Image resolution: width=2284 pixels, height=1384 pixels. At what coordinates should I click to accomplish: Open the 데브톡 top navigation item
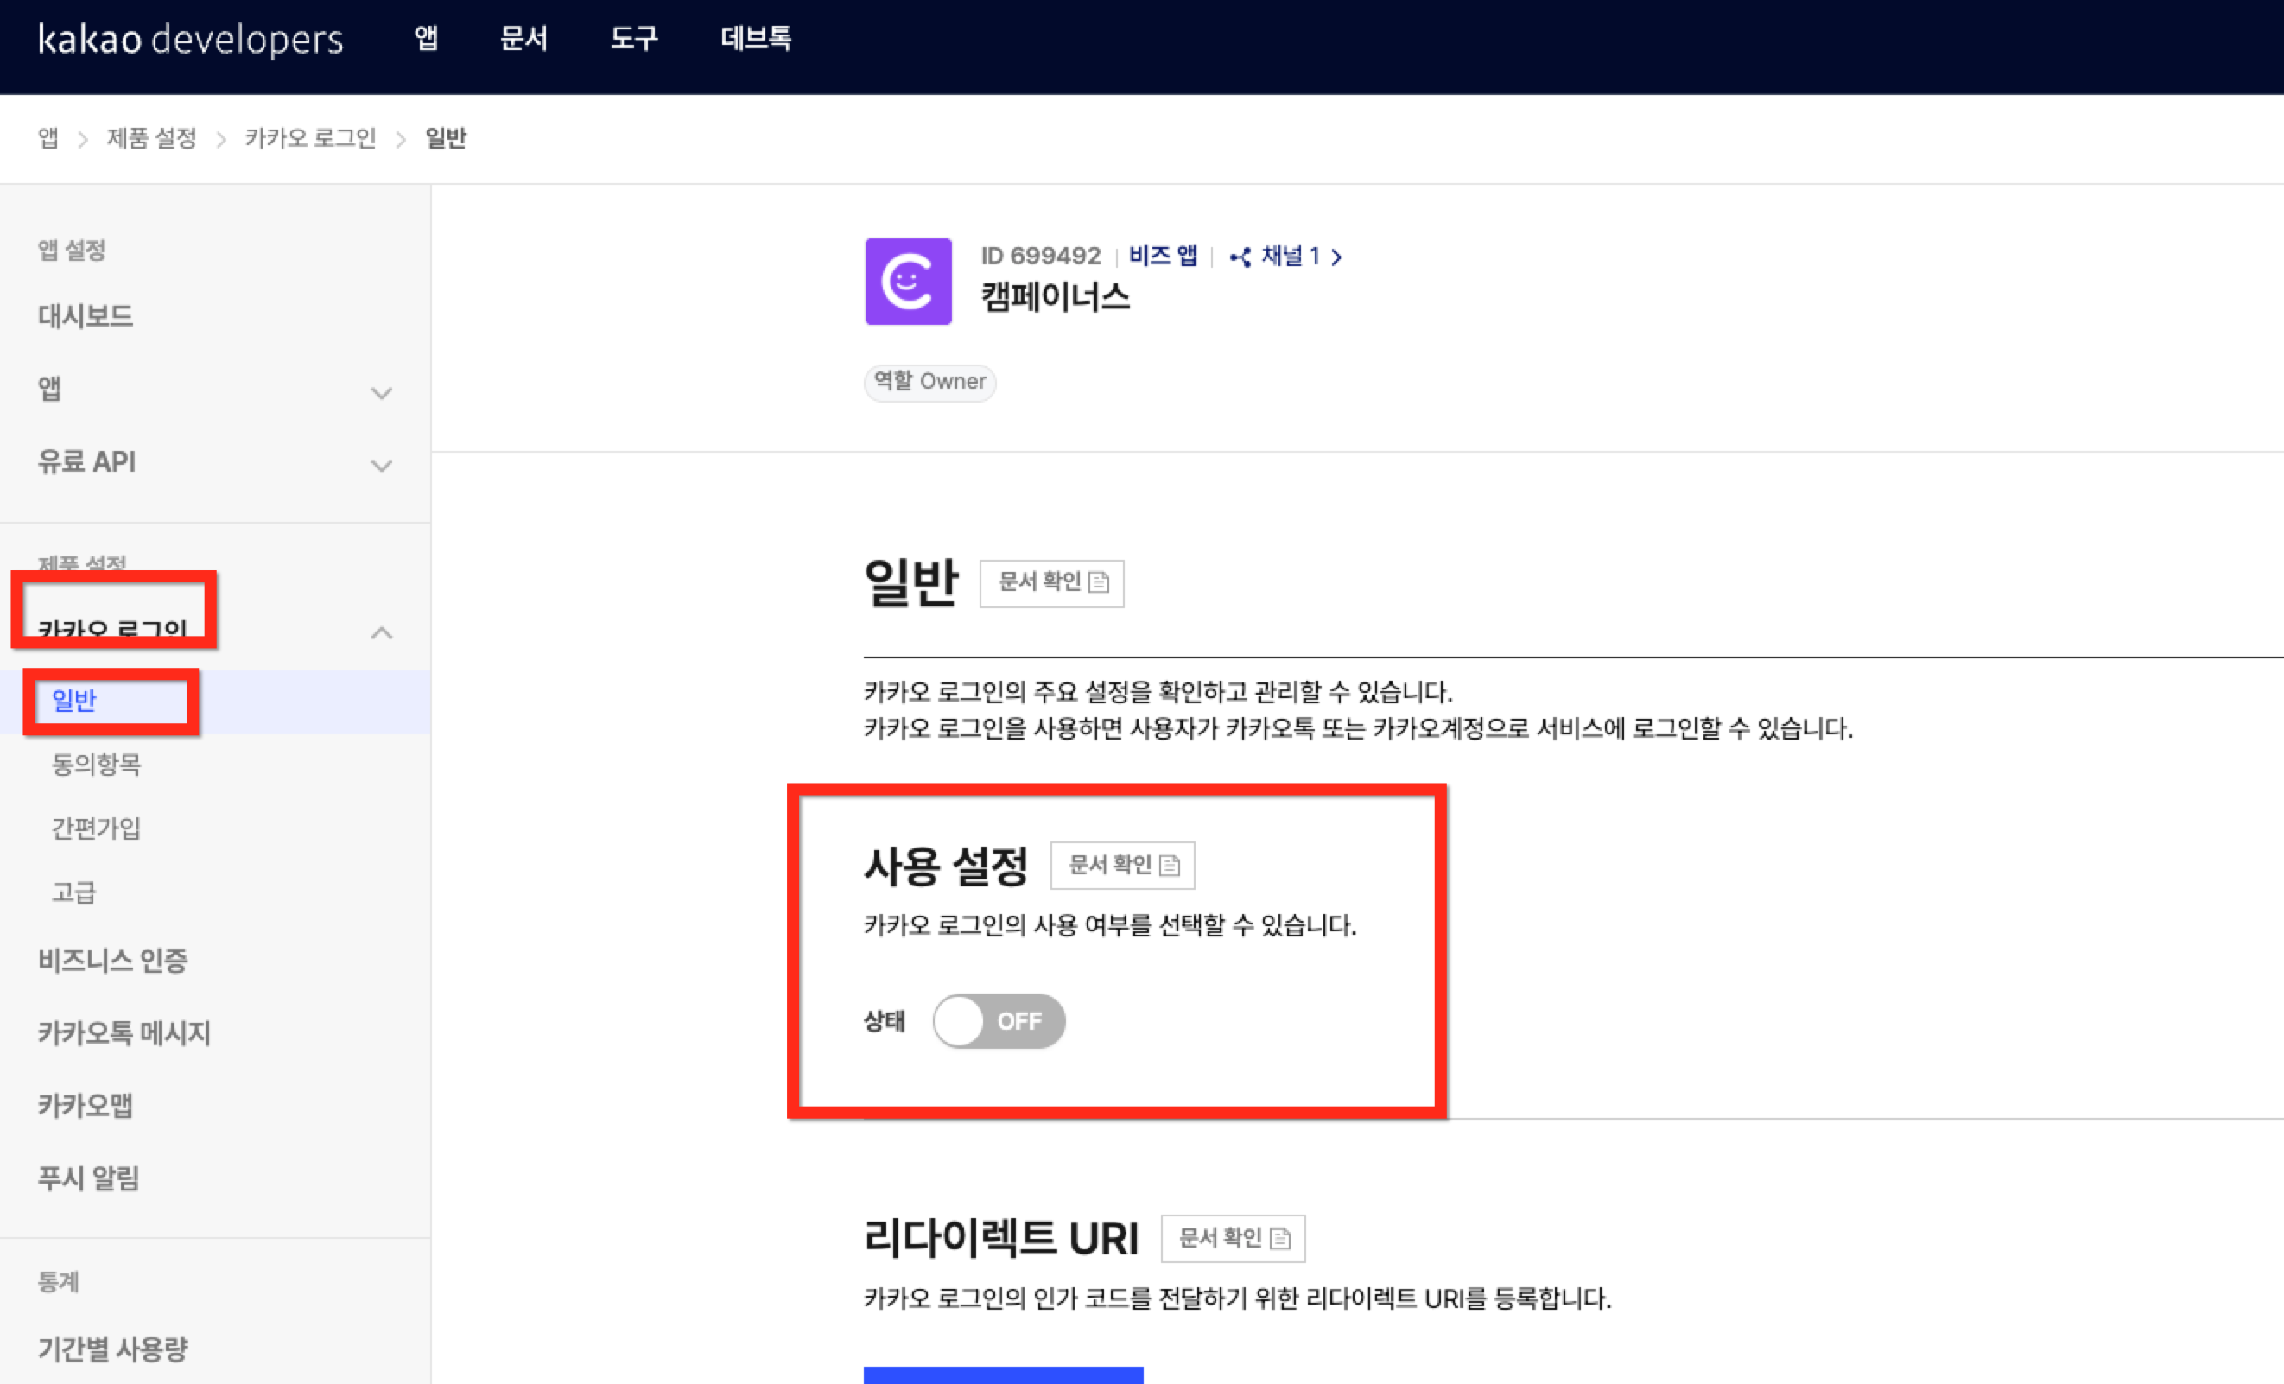756,39
